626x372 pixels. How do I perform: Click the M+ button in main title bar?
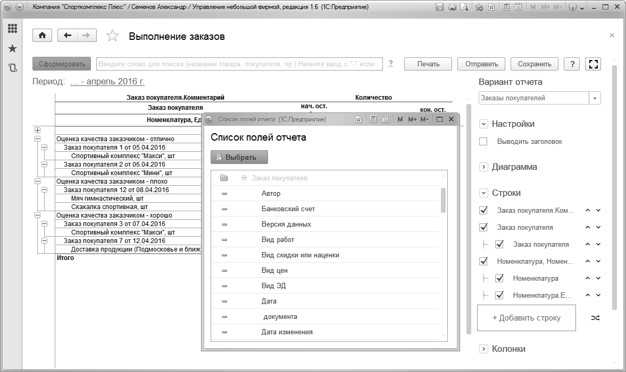pyautogui.click(x=545, y=7)
